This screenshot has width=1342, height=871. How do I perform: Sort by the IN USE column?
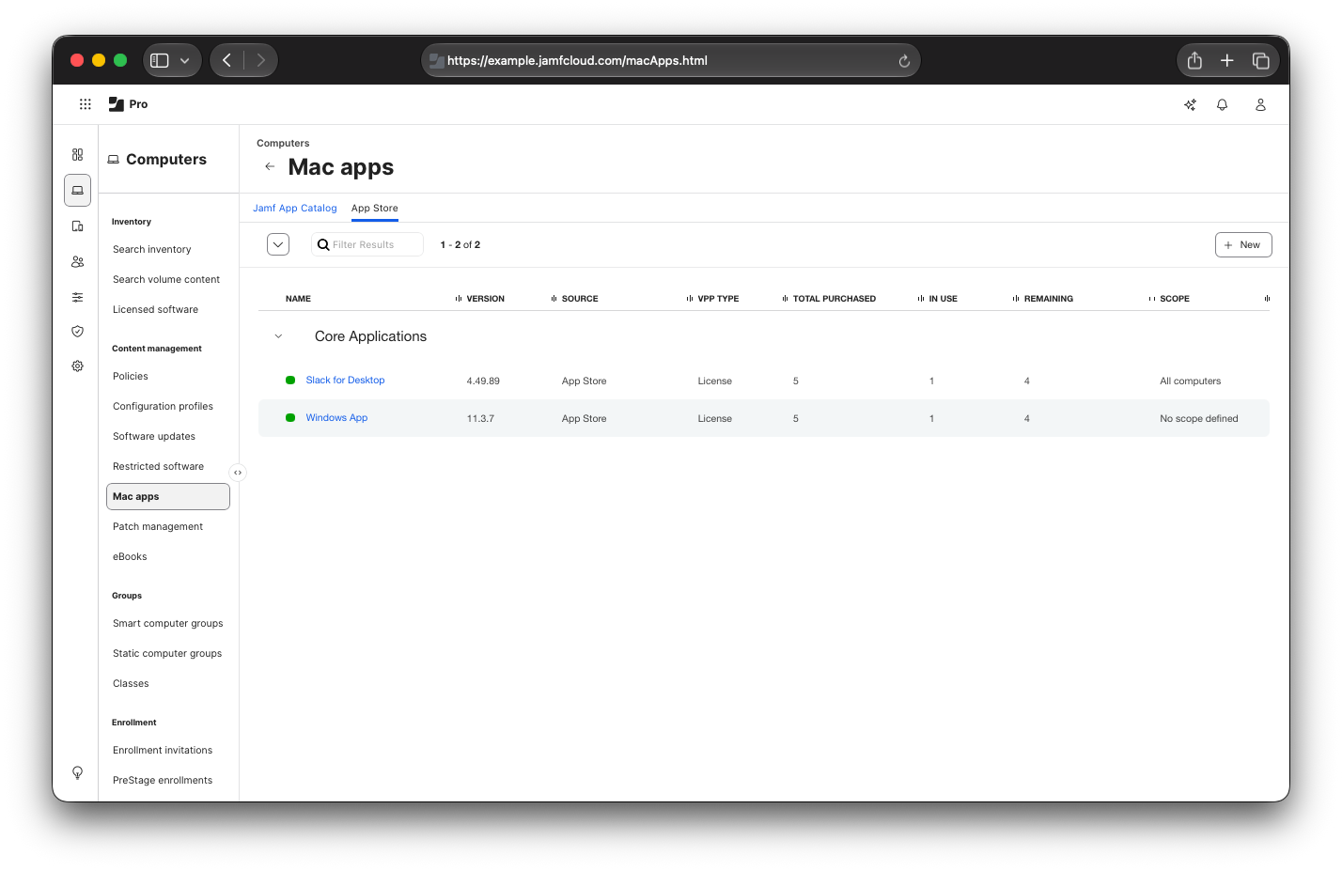coord(943,299)
